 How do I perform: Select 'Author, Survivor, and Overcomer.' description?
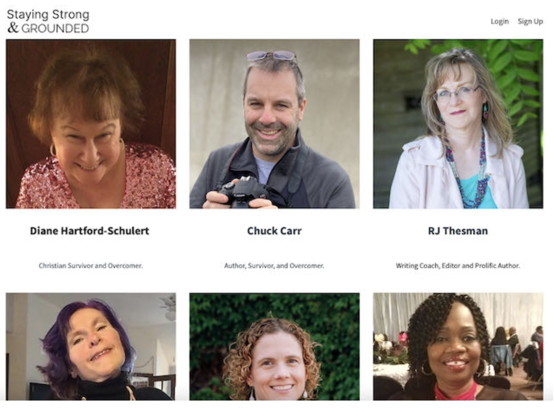[274, 265]
